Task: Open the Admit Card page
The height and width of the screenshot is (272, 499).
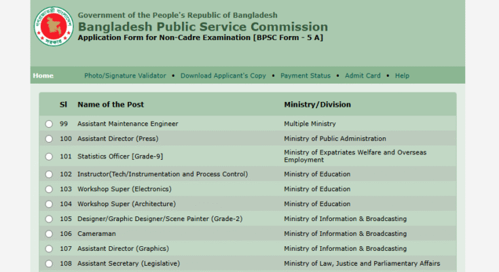Action: [363, 75]
